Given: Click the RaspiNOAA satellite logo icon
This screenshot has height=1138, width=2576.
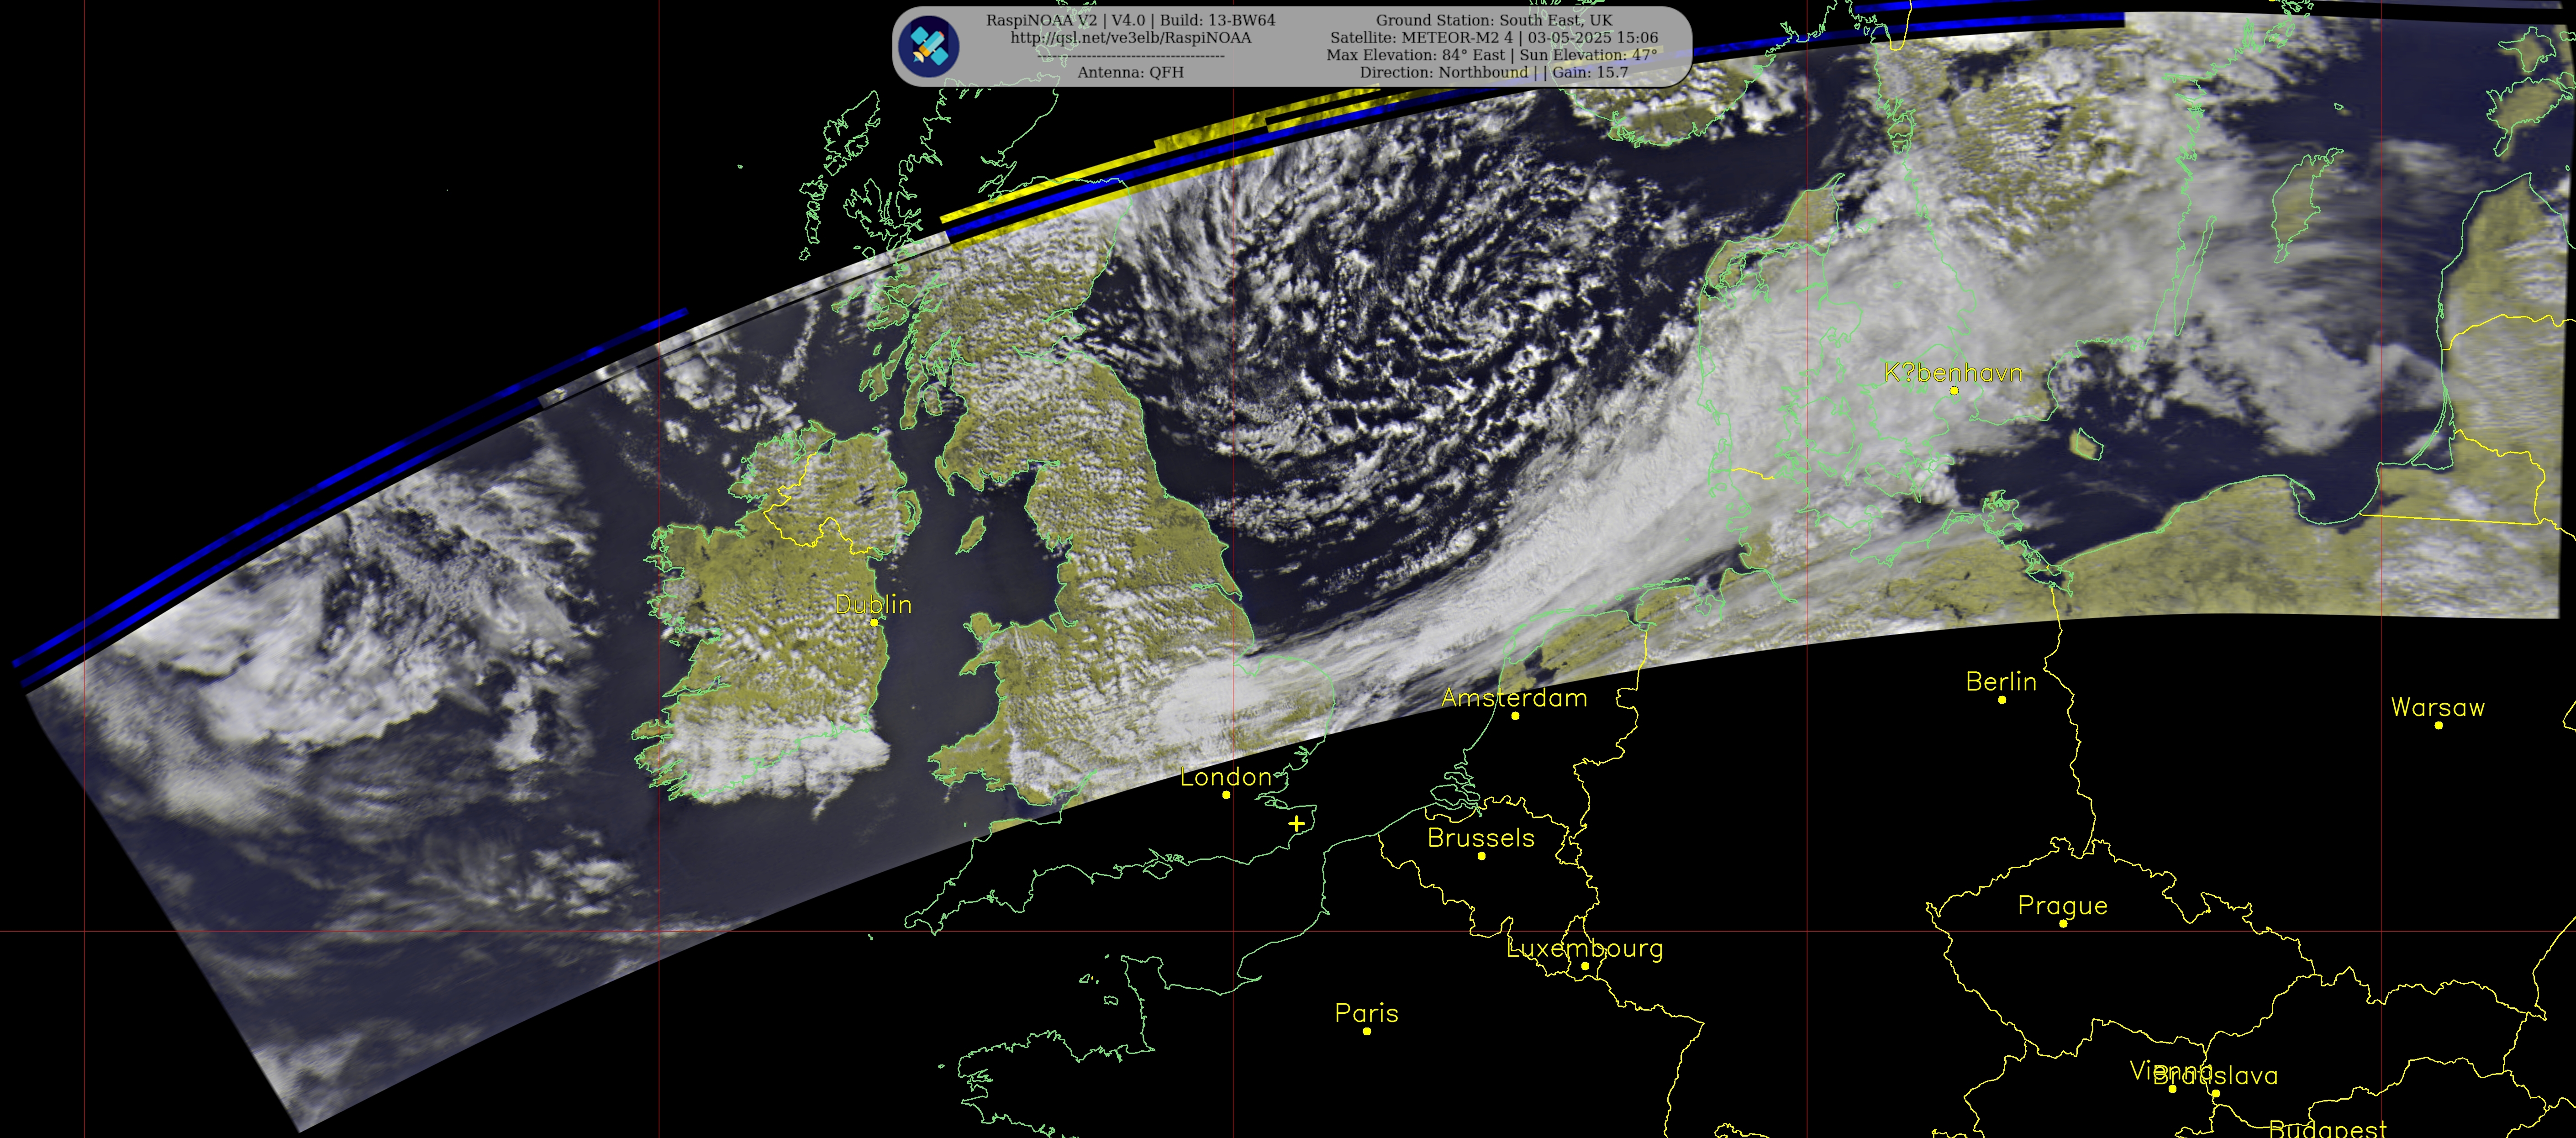Looking at the screenshot, I should pyautogui.click(x=928, y=46).
